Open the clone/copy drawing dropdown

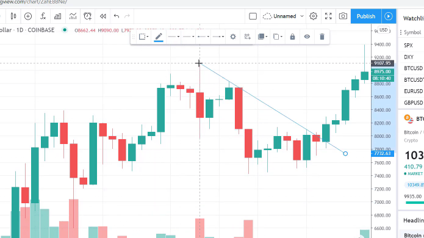point(278,37)
